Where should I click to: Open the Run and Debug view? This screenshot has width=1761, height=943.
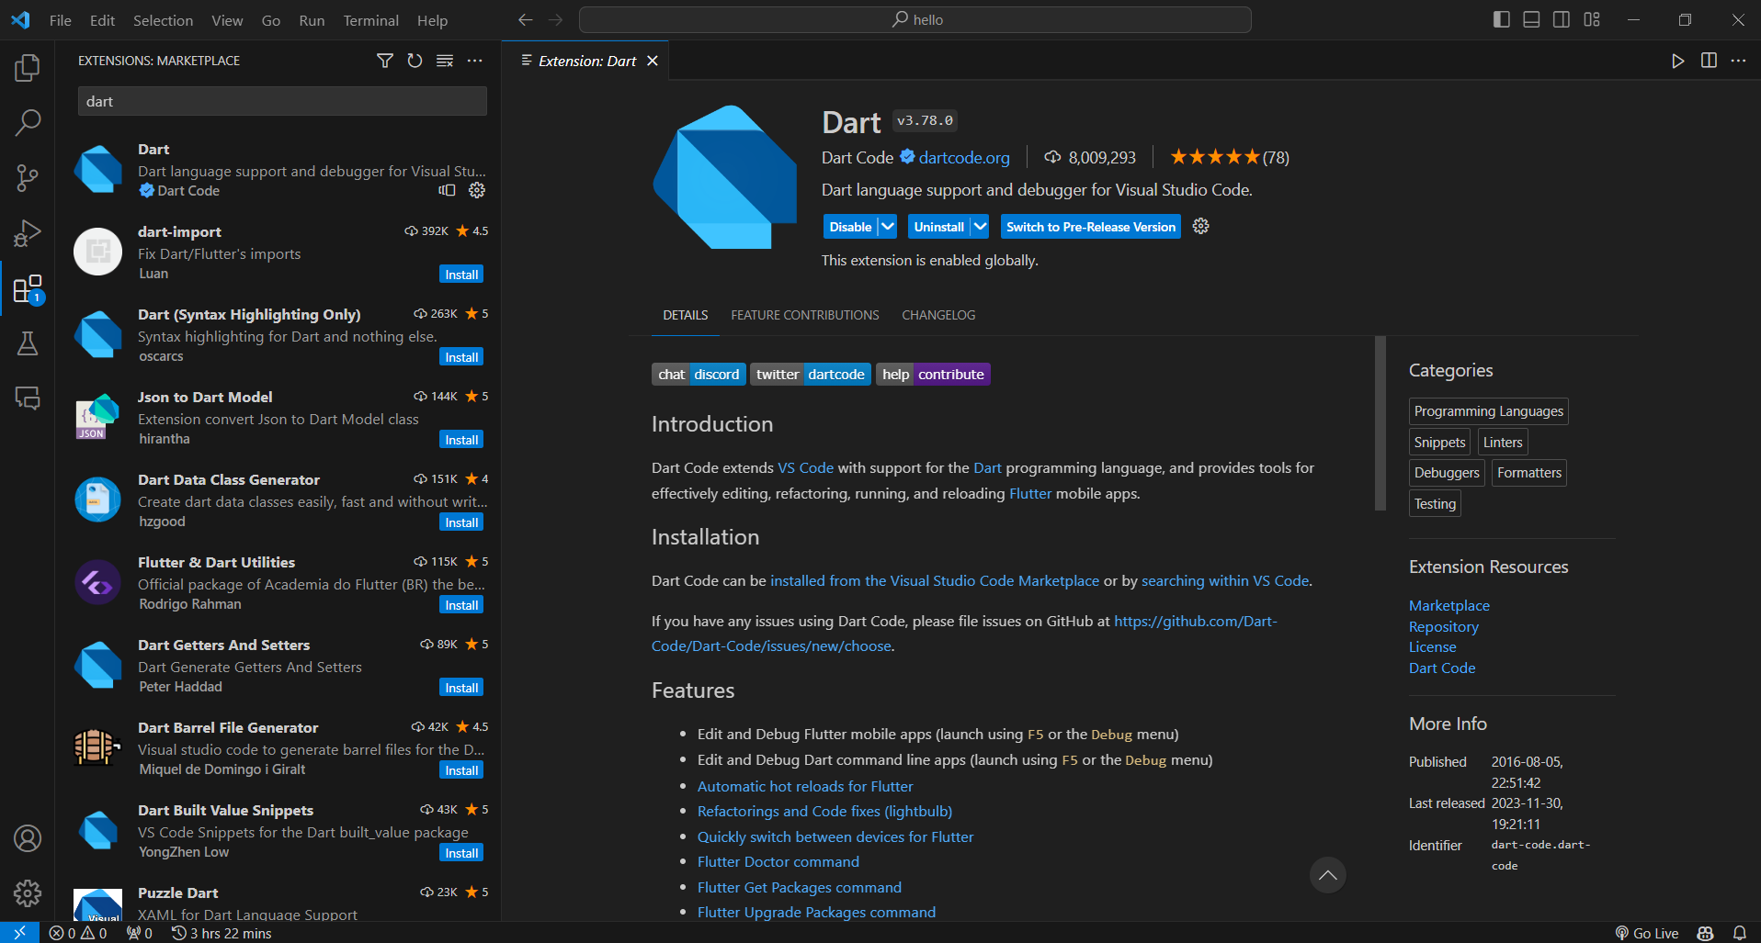coord(28,233)
